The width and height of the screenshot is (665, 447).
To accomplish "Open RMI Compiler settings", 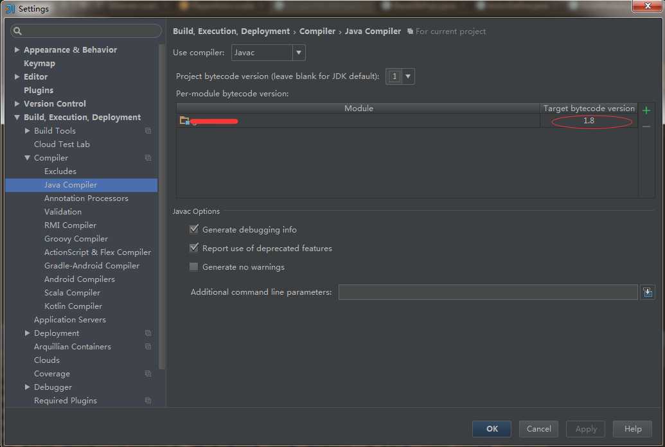I will pos(71,225).
